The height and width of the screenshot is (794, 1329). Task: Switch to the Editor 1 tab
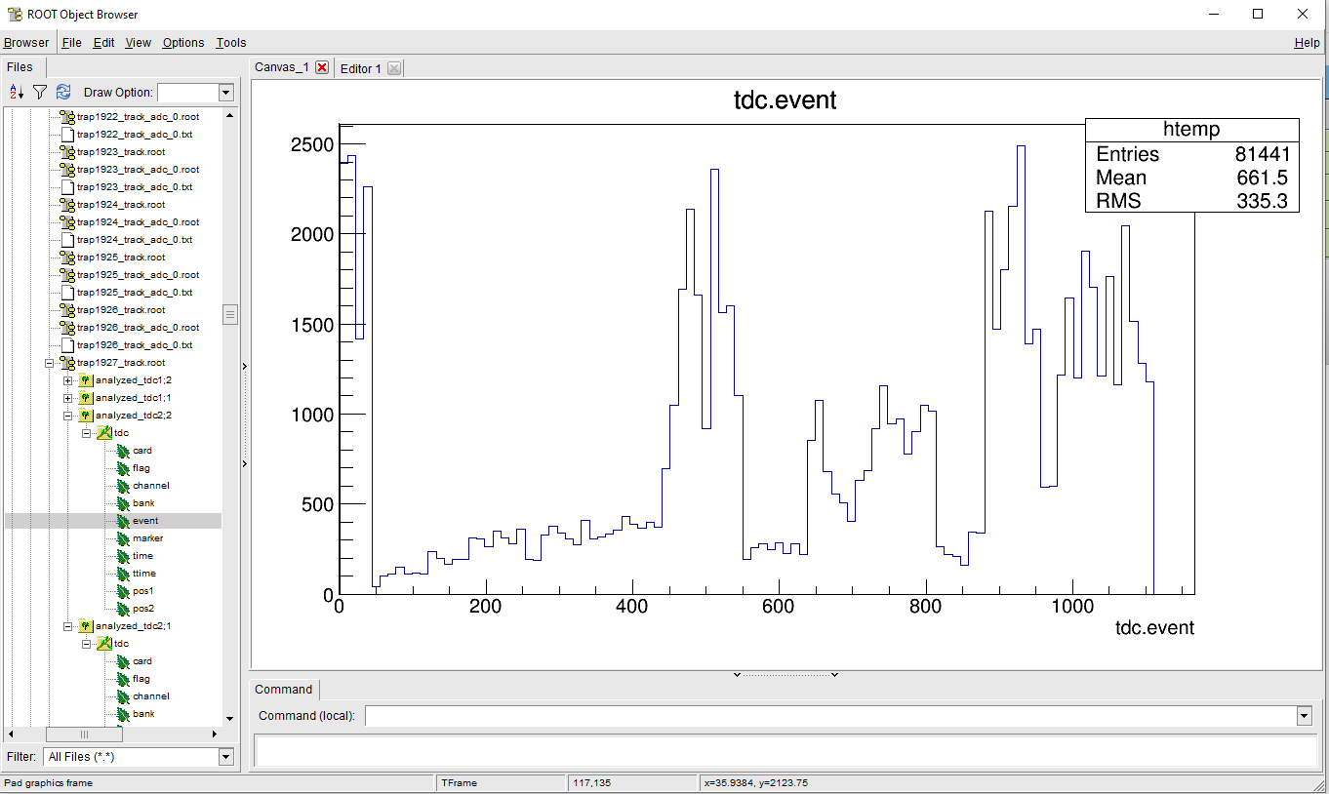point(361,68)
